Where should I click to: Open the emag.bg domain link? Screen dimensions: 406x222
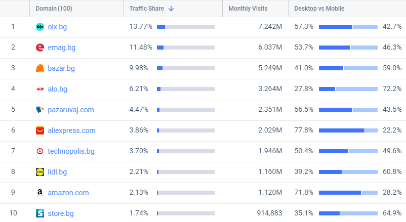[x=62, y=48]
